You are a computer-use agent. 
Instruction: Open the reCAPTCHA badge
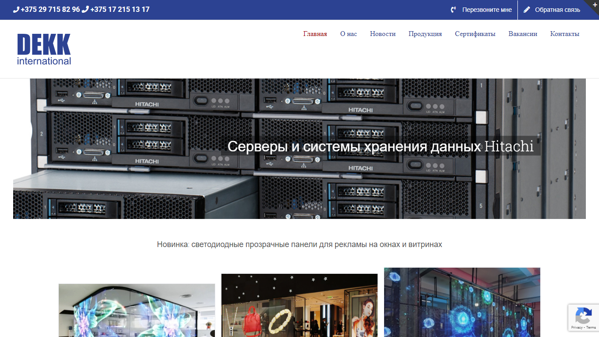click(x=584, y=318)
